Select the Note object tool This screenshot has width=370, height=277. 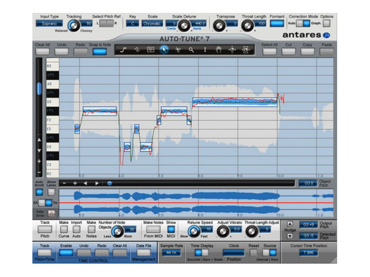(151, 50)
